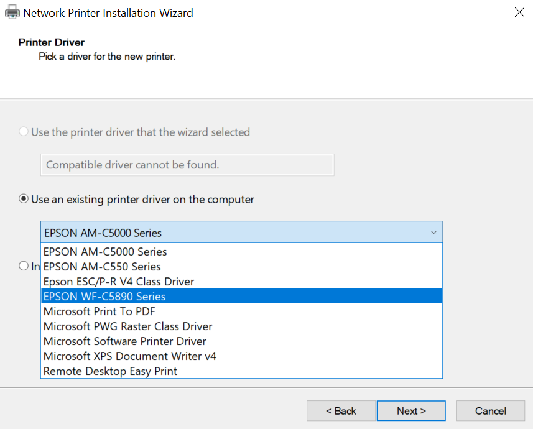Click the wizard's title bar text

click(x=108, y=12)
